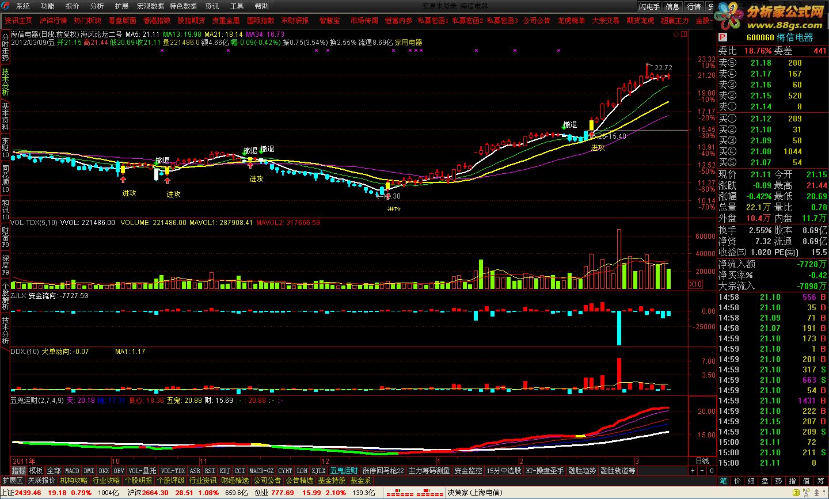Open the 特色数据 menu

183,6
